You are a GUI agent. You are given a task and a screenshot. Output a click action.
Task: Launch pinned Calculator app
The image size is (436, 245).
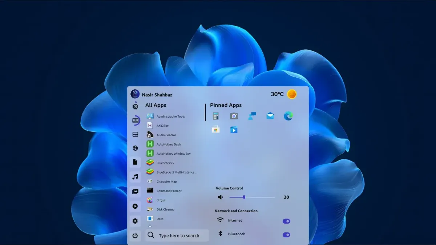(215, 116)
